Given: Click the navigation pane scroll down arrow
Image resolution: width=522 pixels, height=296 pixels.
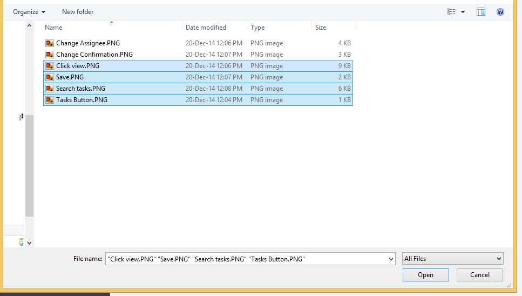Looking at the screenshot, I should tap(30, 243).
